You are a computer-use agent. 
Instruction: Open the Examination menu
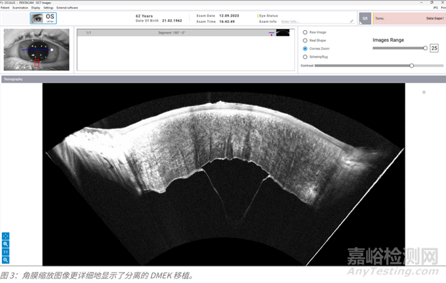coord(20,7)
